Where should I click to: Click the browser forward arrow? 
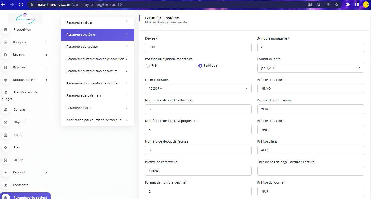[x=12, y=4]
